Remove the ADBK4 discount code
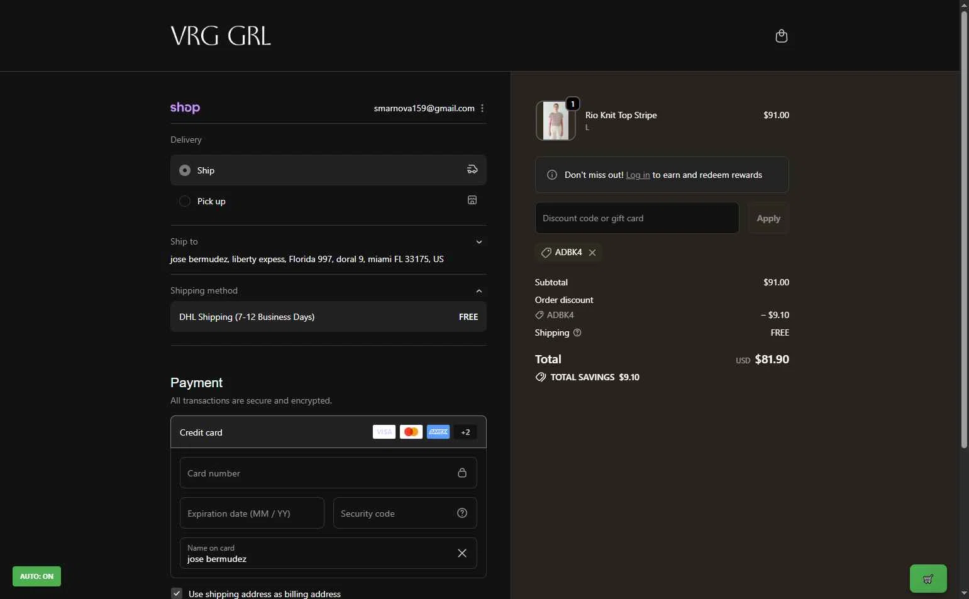This screenshot has width=969, height=599. coord(592,253)
